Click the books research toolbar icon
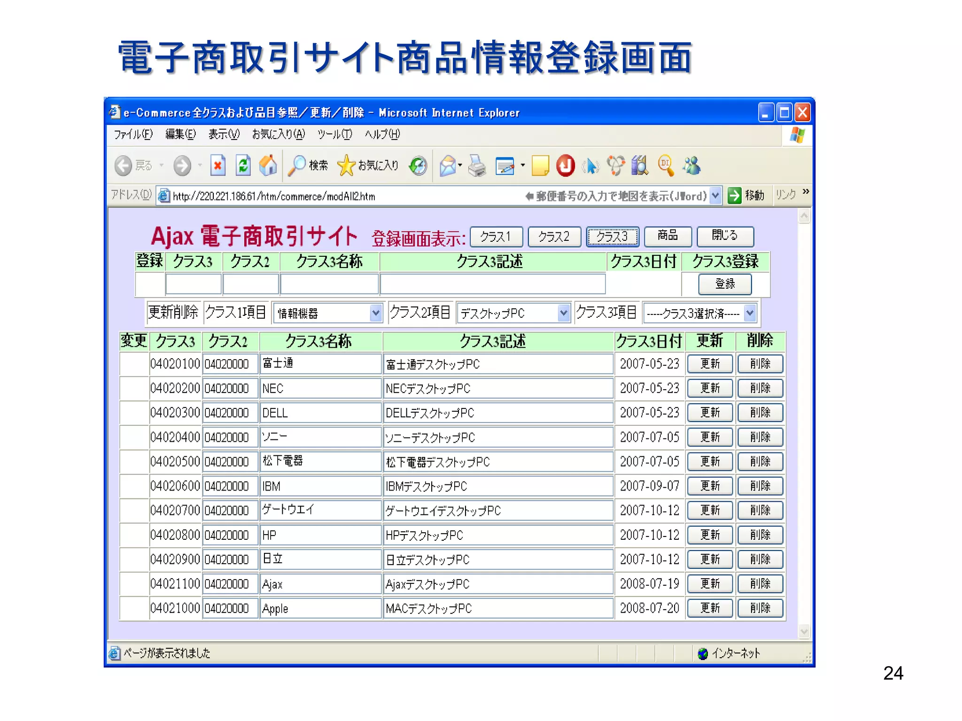 (640, 166)
